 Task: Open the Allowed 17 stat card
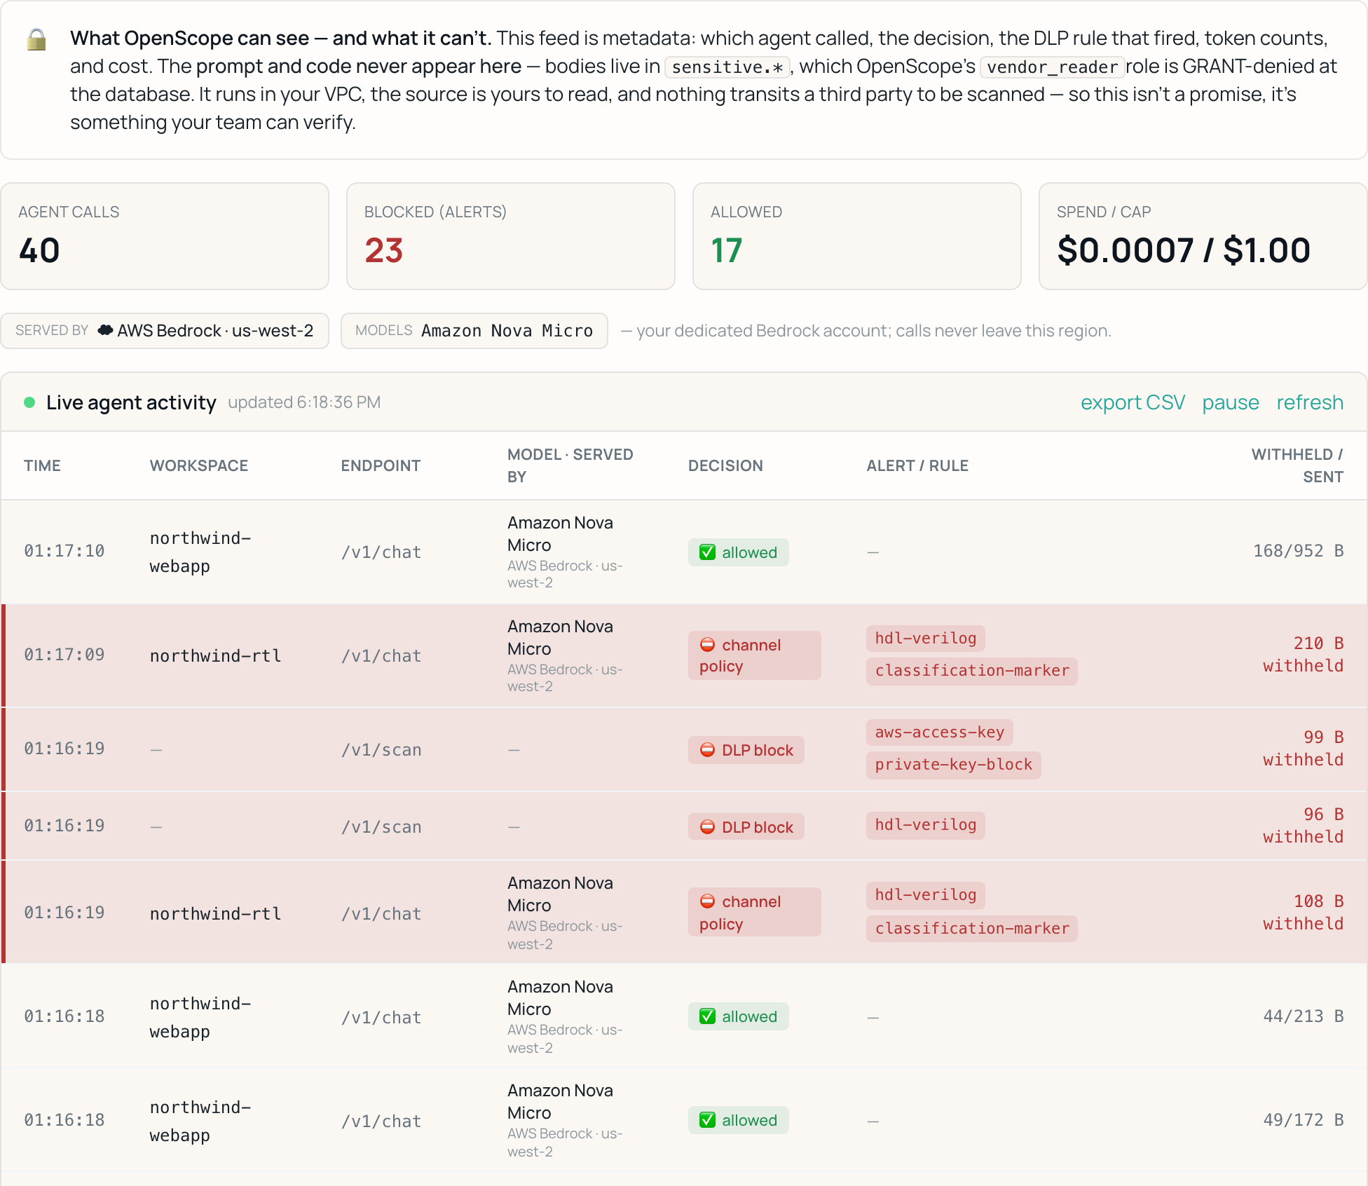click(857, 236)
